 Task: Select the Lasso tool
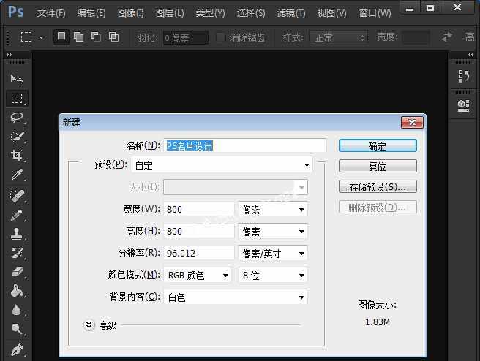coord(16,117)
